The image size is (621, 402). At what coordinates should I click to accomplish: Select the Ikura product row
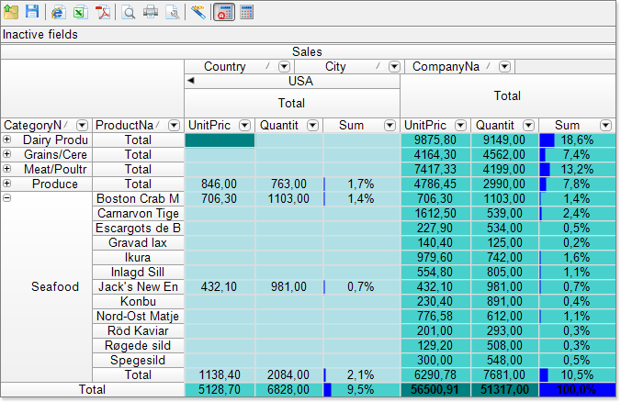[138, 257]
